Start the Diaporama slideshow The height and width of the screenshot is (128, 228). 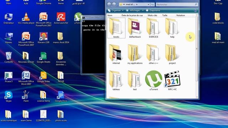153,10
